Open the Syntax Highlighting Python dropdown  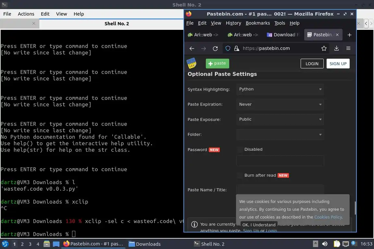coord(280,89)
